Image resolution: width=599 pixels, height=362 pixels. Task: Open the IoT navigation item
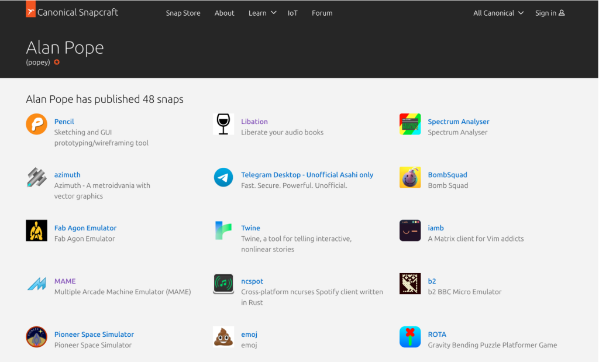point(292,13)
